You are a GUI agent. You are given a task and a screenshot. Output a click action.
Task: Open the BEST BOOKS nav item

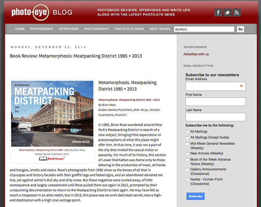(x=160, y=29)
